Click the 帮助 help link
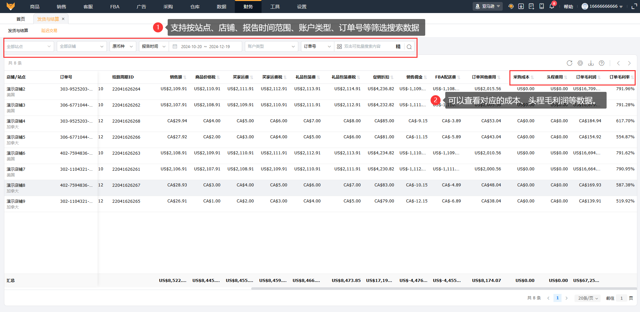 tap(568, 7)
